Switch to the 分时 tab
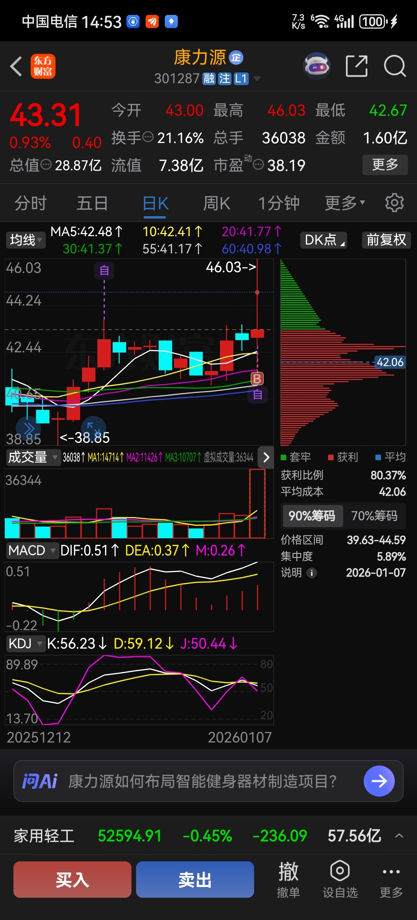 click(31, 203)
